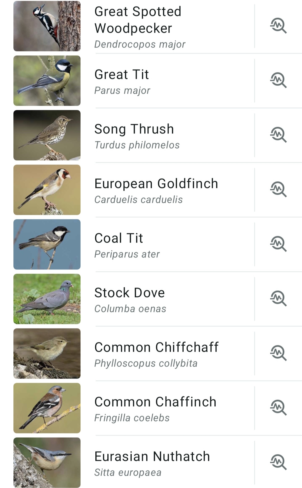Open the Song Thrush photo
The height and width of the screenshot is (488, 302).
click(x=47, y=135)
